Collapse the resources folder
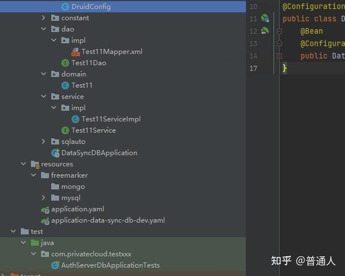Viewport: 345px width, 276px height. pyautogui.click(x=23, y=164)
